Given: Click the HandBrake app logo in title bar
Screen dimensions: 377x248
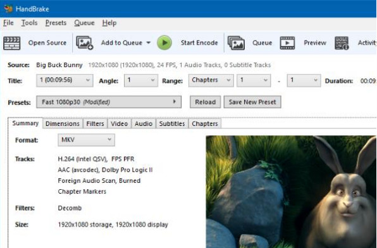Looking at the screenshot, I should [x=8, y=9].
